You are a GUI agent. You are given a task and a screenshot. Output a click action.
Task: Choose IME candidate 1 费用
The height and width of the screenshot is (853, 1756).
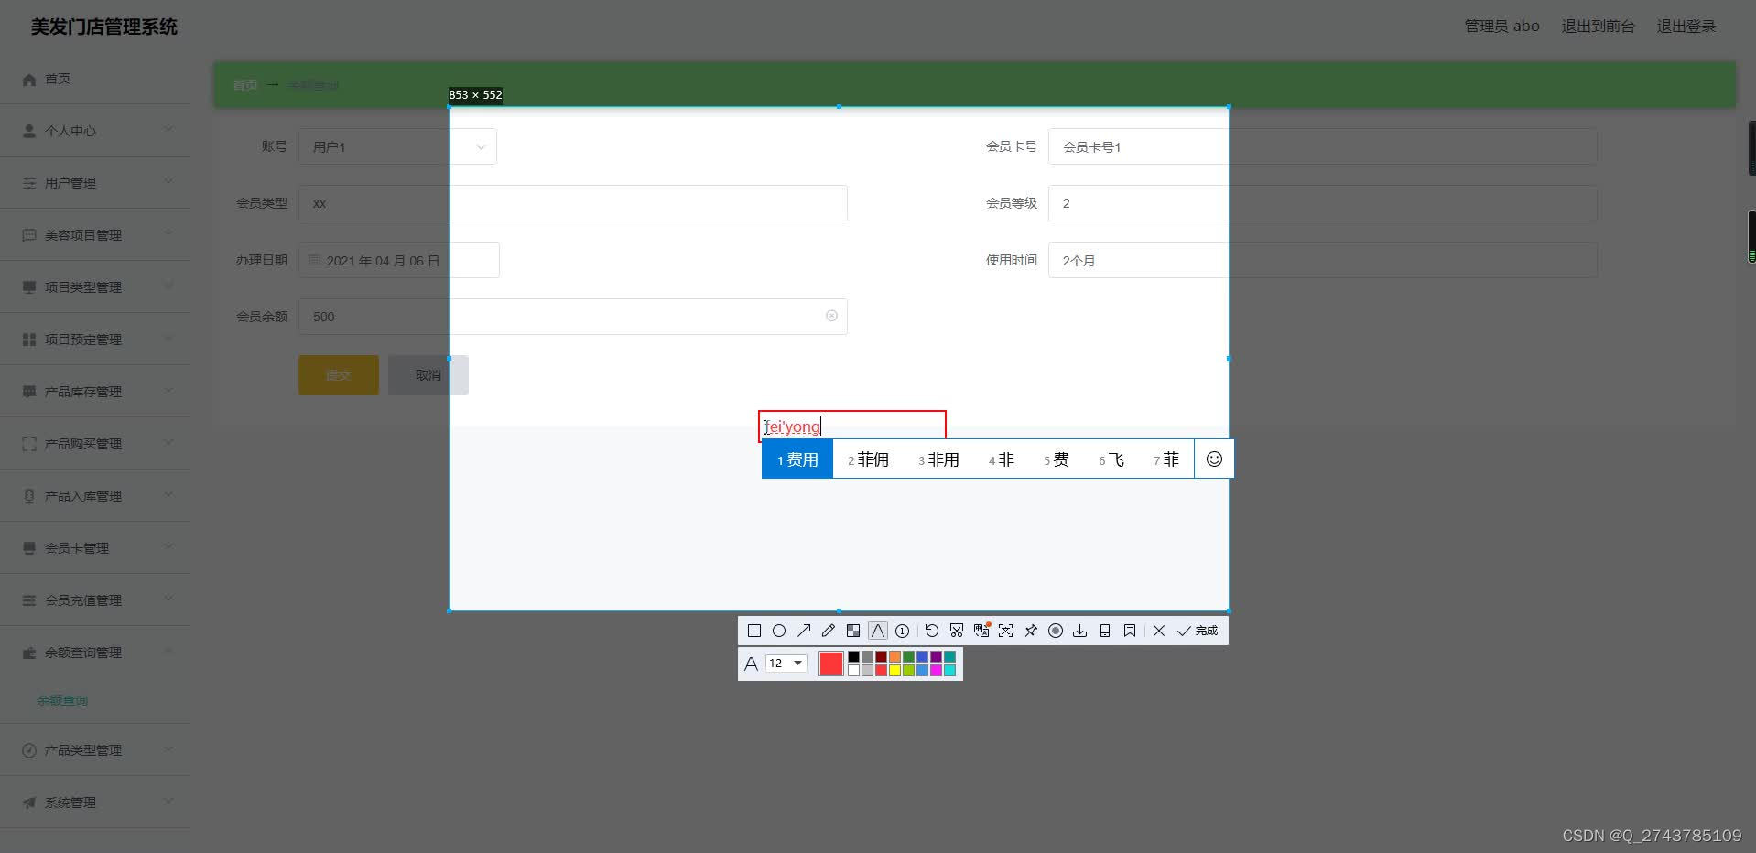(x=797, y=459)
